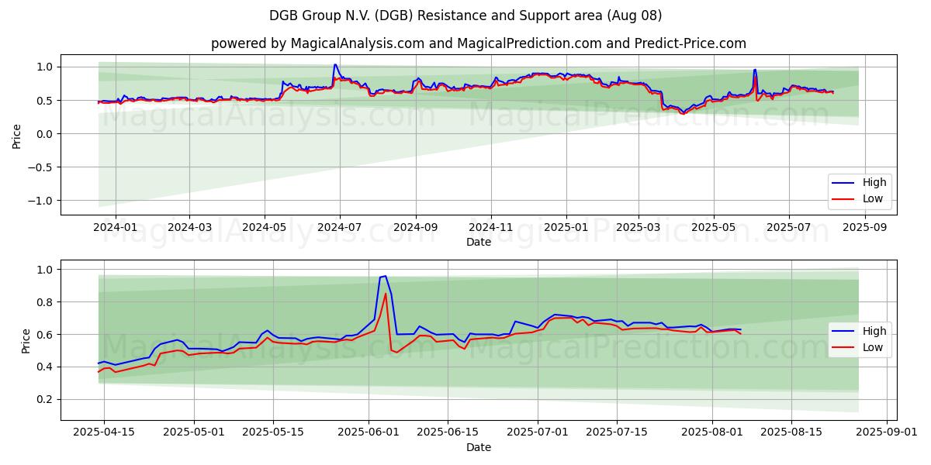Click the top chart y-axis value 0.0
The image size is (931, 465).
click(x=45, y=134)
